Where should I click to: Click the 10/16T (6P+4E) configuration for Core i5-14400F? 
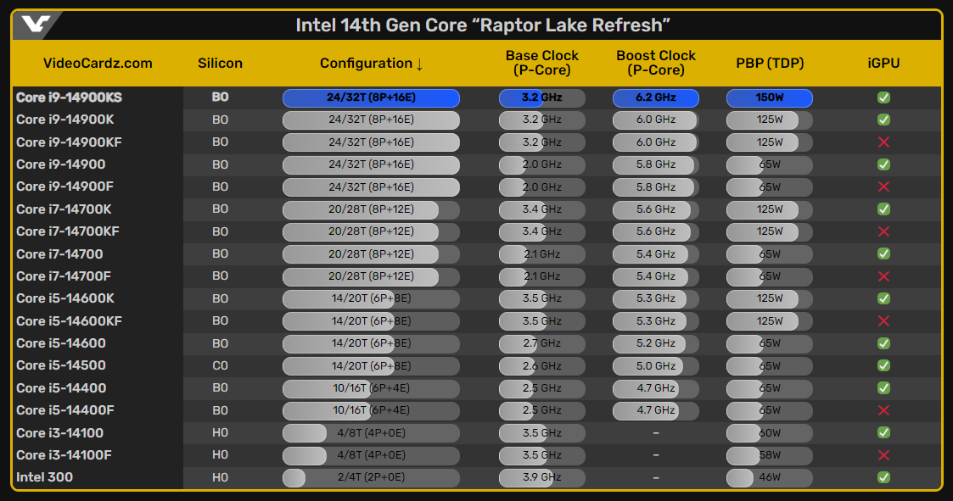point(371,410)
